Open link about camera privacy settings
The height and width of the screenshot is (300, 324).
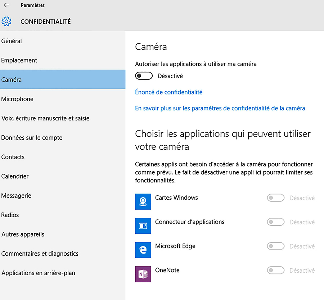[220, 108]
